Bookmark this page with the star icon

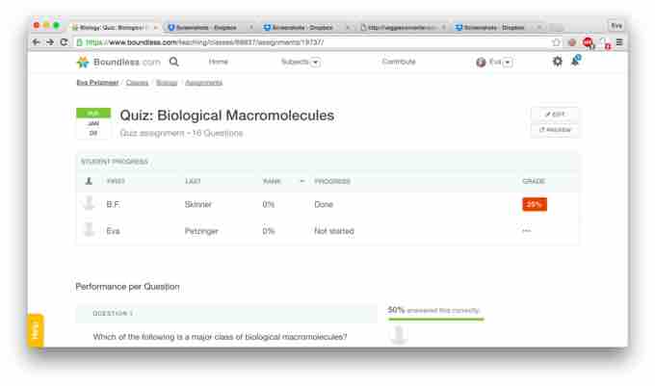(x=557, y=43)
